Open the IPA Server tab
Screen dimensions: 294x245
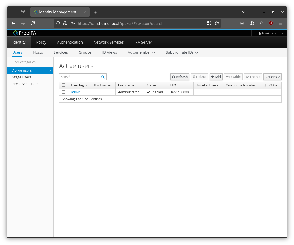(x=143, y=42)
